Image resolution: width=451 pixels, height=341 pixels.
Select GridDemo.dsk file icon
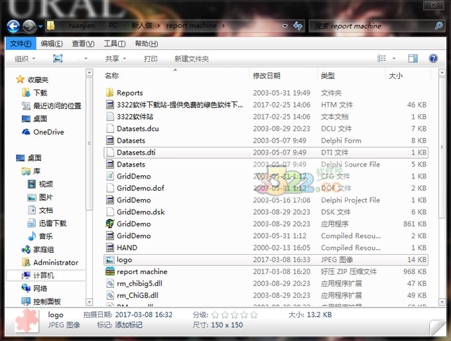click(x=110, y=212)
